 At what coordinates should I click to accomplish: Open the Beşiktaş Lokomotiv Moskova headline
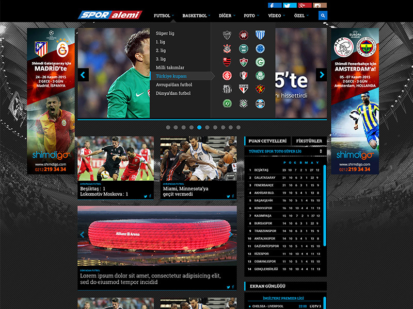tap(104, 191)
